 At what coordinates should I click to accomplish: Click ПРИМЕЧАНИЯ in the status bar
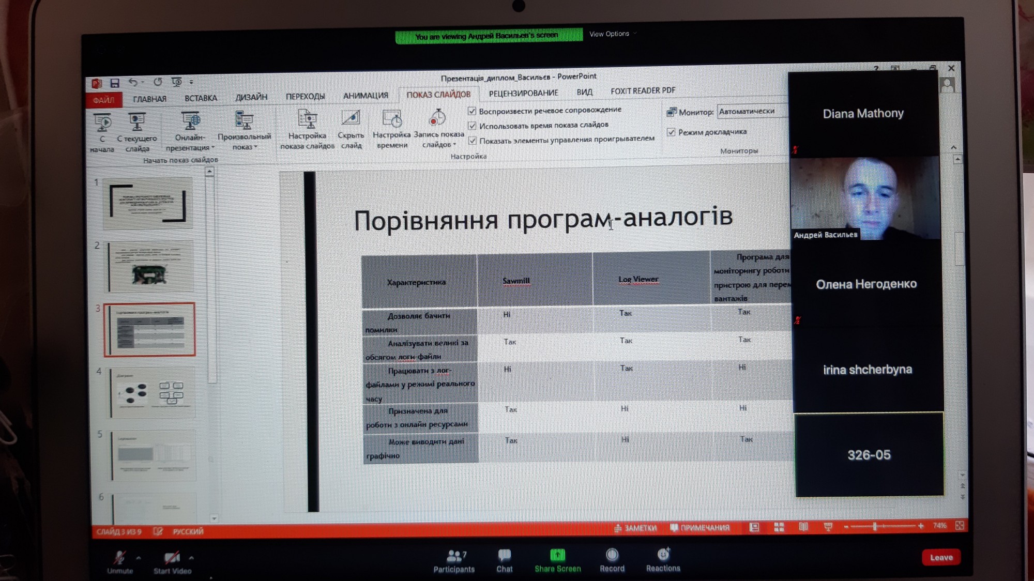click(x=700, y=528)
